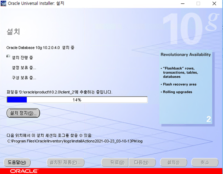Minimize the Oracle Universal Installer window
223x174 pixels.
[x=183, y=3]
